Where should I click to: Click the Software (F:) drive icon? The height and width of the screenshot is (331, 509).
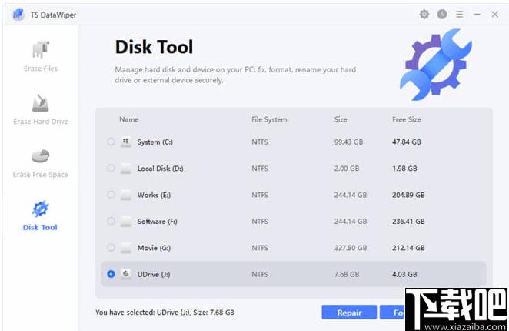click(x=126, y=222)
